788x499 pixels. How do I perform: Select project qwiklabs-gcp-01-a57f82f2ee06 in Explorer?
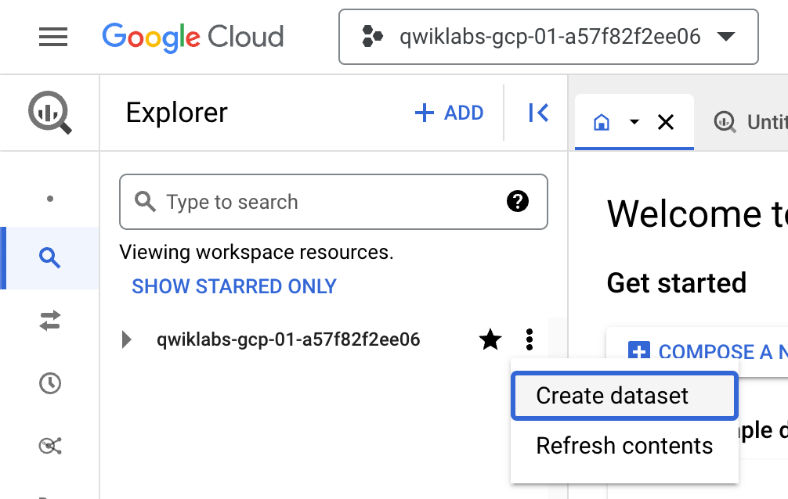click(288, 339)
